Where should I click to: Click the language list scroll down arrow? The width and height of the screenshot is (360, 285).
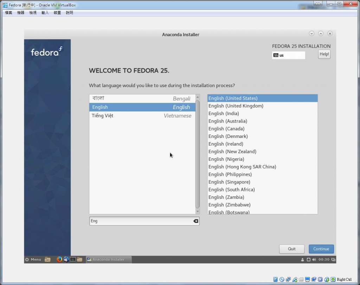pos(198,211)
